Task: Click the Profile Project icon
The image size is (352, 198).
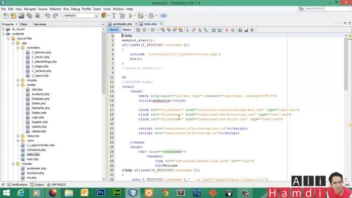Action: (x=151, y=16)
